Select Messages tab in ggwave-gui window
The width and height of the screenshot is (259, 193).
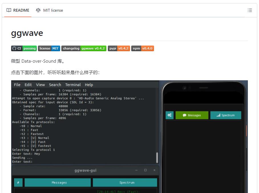58,182
